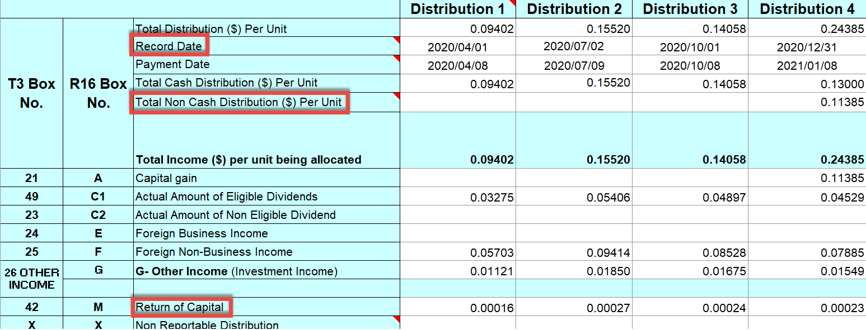Screen dimensions: 866x330
Task: Select eligible dividends value 0.03275
Action: [x=491, y=198]
